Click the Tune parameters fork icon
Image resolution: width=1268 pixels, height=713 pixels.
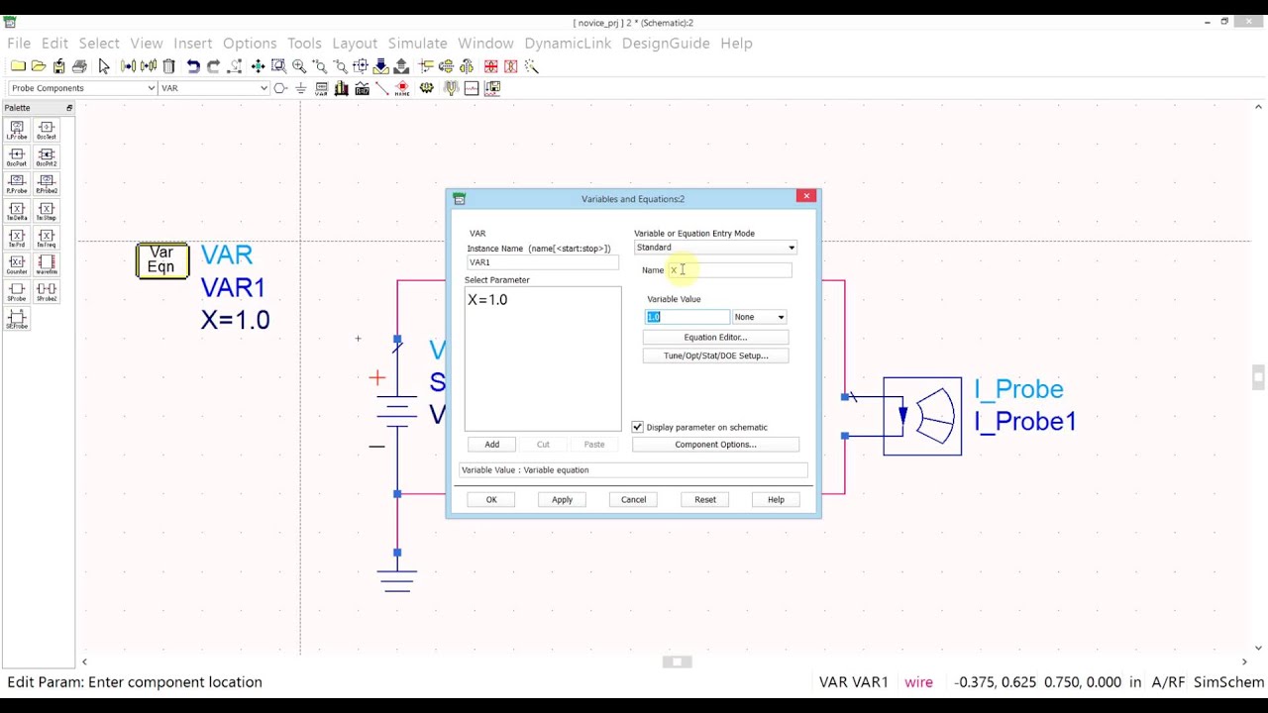[x=451, y=88]
